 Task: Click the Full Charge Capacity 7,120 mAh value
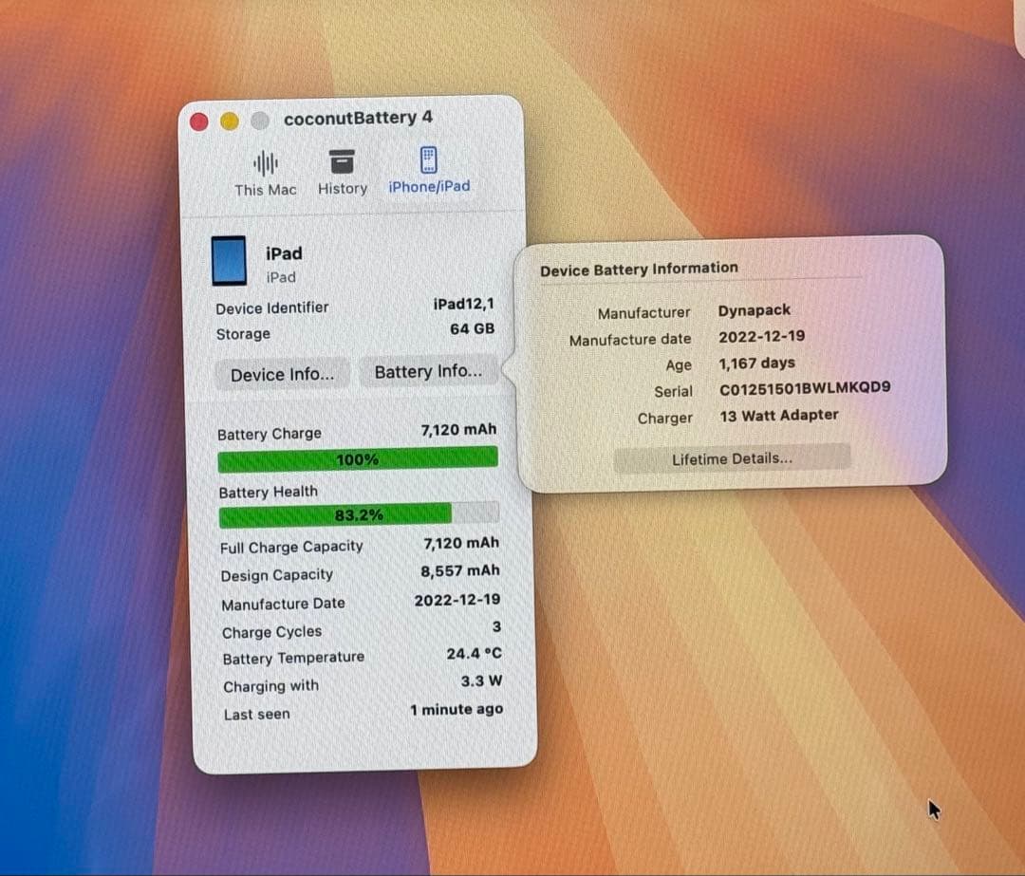pyautogui.click(x=461, y=543)
